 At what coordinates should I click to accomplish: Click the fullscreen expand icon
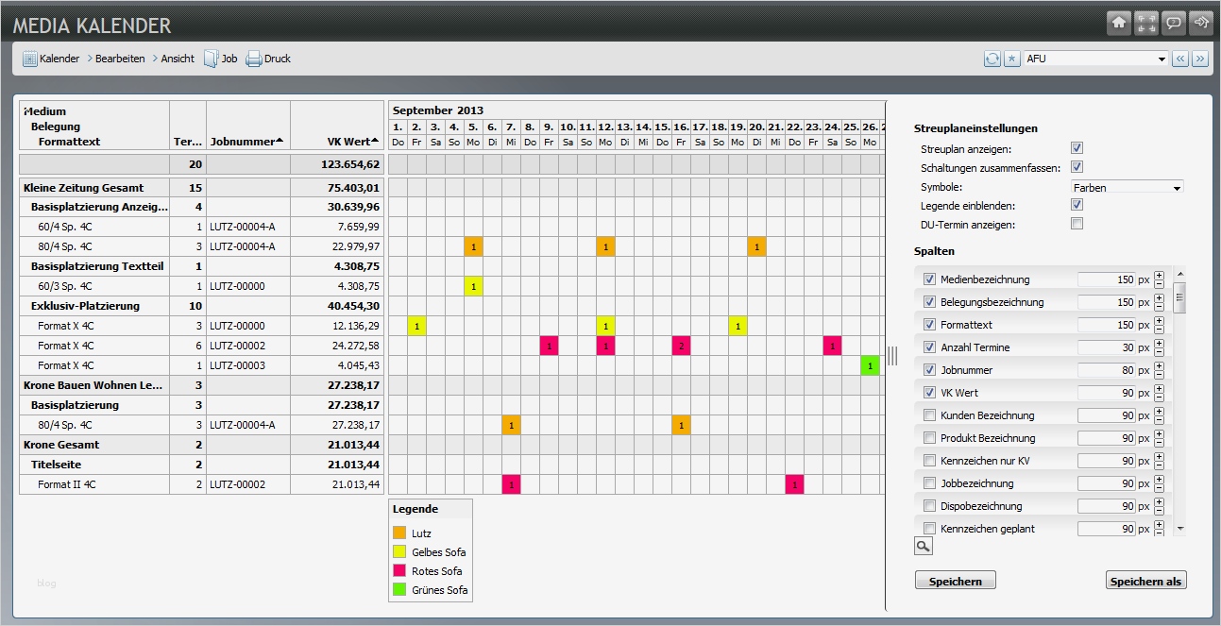click(1146, 23)
